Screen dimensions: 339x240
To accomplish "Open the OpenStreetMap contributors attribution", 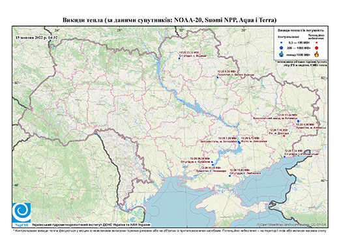I will 292,224.
